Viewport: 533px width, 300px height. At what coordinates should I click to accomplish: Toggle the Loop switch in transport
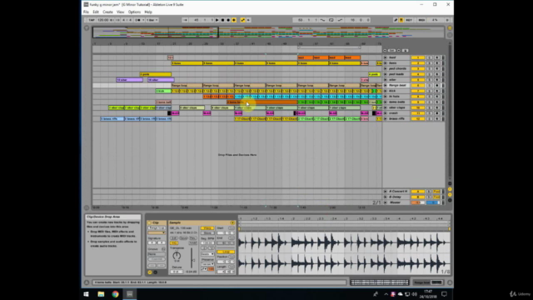(331, 20)
